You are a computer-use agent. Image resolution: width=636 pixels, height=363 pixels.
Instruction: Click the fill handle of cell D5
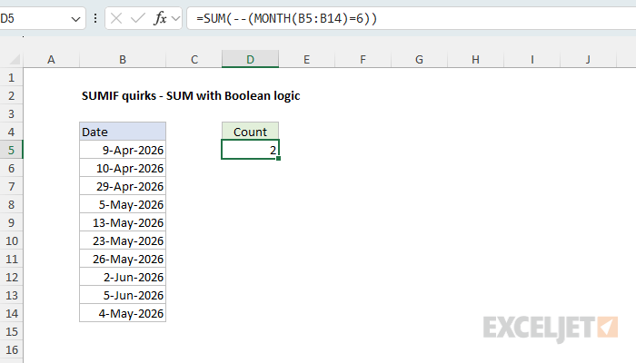[x=278, y=159]
